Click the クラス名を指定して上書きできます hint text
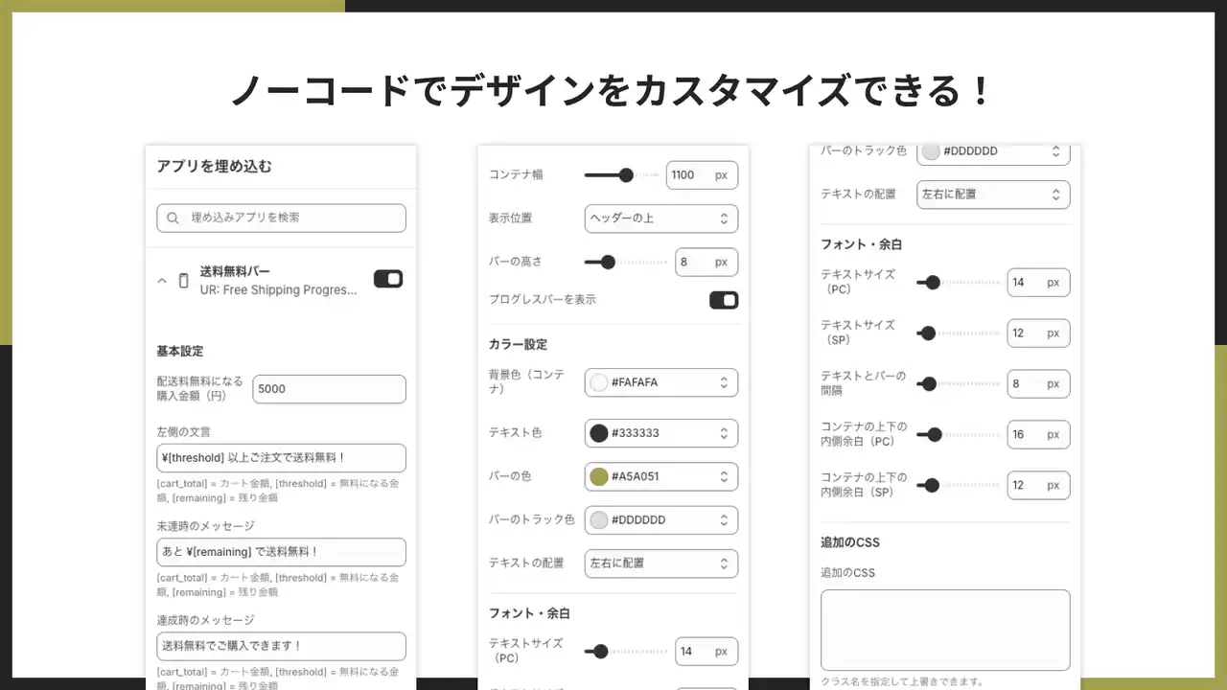The image size is (1227, 690). [x=903, y=682]
